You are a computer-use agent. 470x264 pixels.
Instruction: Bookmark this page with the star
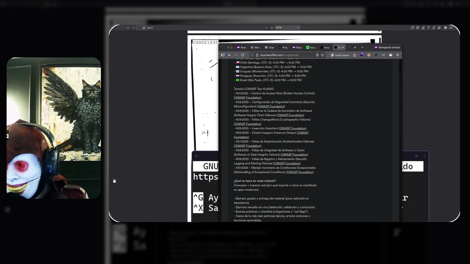pos(322,55)
